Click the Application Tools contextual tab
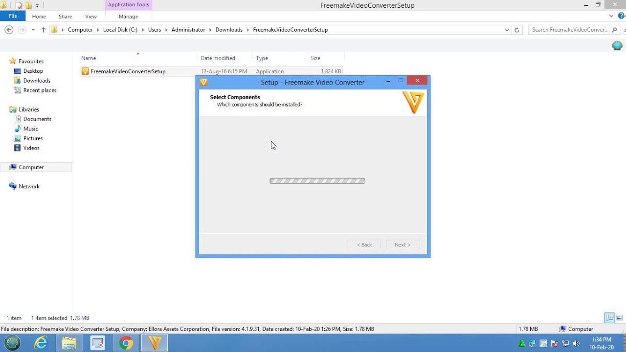Screen dimensions: 626x352 tap(128, 5)
